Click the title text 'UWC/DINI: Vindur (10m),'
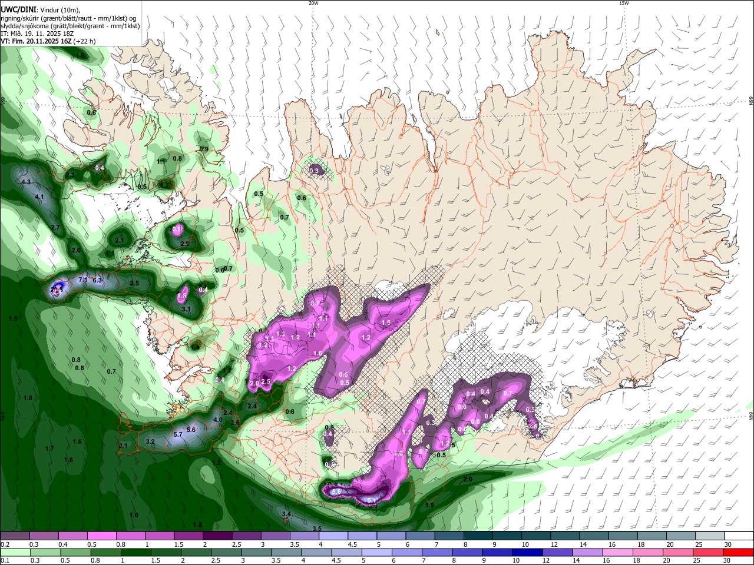754x565 pixels. coord(41,10)
